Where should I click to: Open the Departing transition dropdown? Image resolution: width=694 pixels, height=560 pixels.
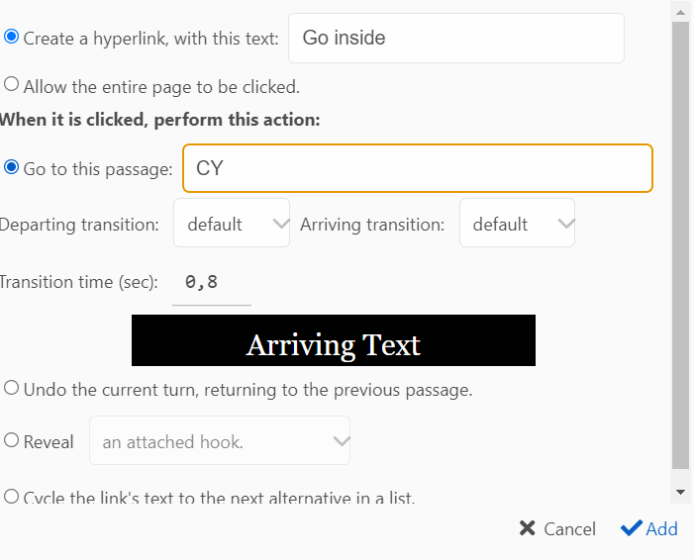click(232, 224)
